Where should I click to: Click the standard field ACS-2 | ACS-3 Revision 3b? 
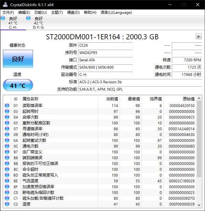[x=140, y=82]
